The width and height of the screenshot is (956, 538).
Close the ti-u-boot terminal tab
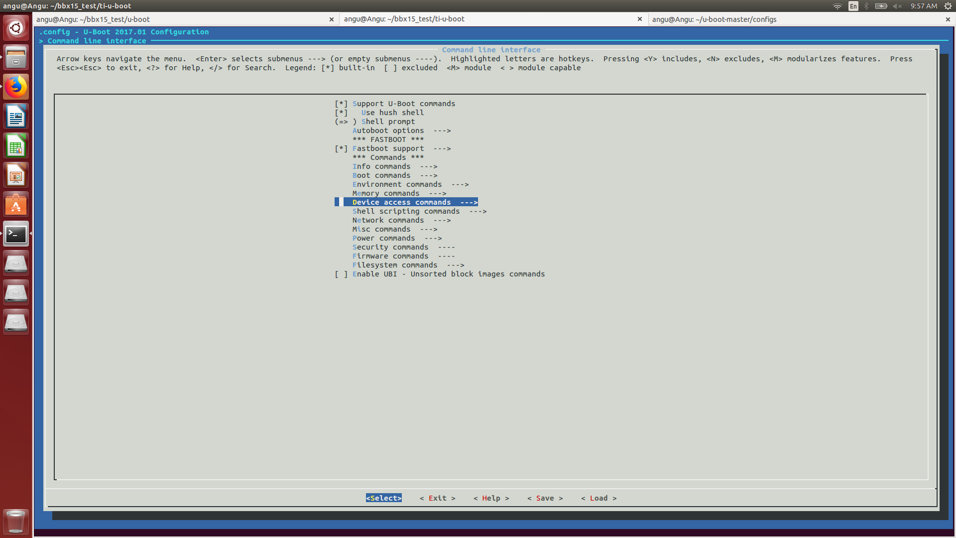click(x=640, y=19)
